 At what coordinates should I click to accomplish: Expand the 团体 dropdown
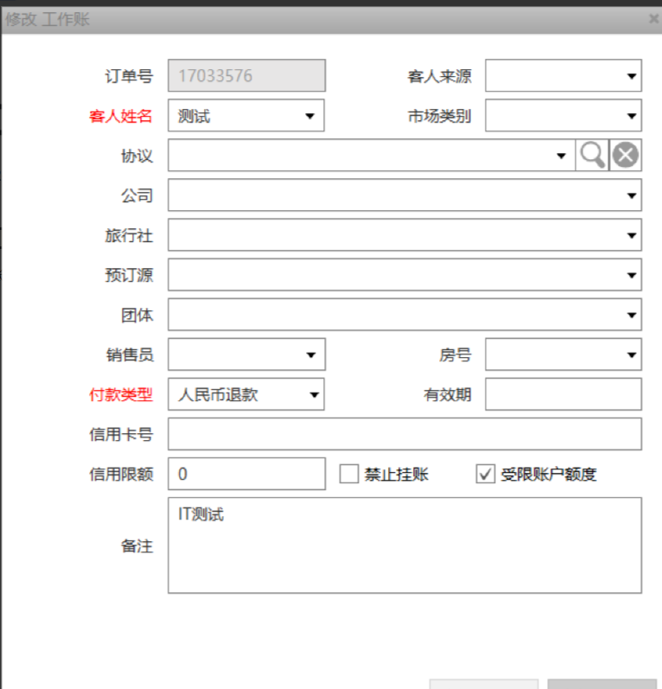coord(632,315)
